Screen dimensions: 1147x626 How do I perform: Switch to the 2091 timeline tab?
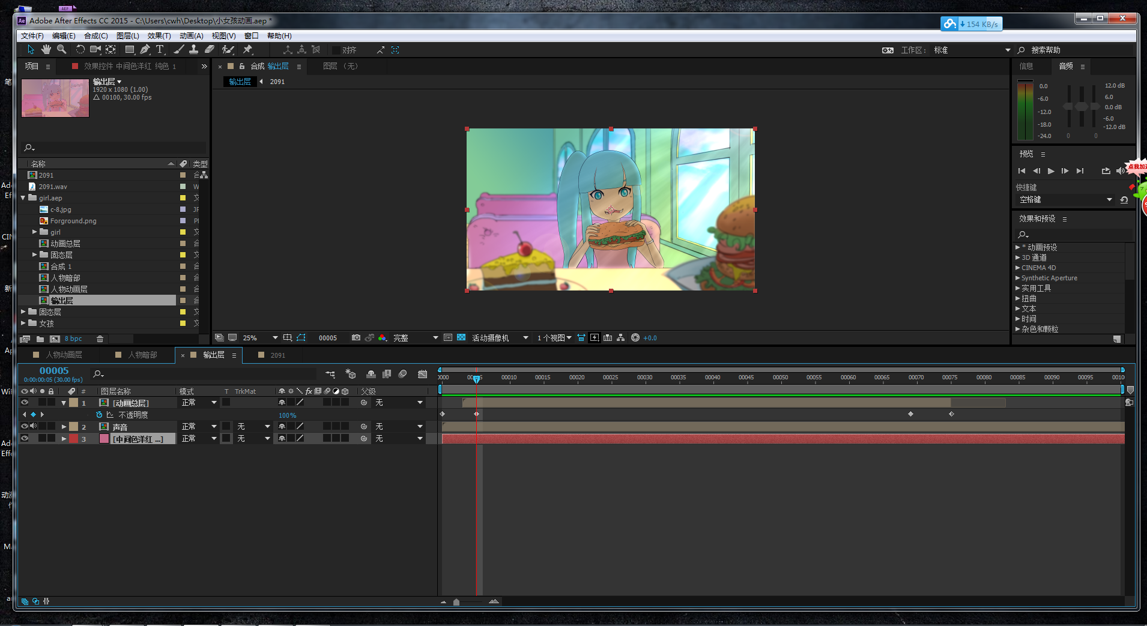277,355
